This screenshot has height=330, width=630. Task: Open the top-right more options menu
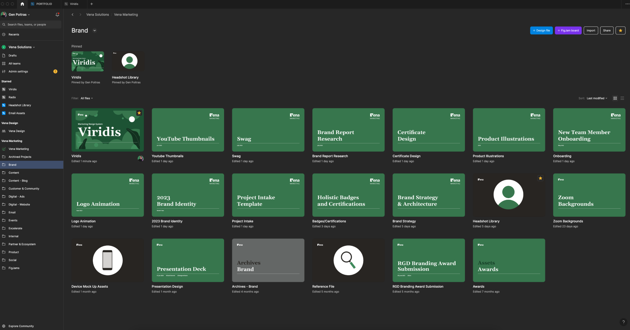(627, 4)
